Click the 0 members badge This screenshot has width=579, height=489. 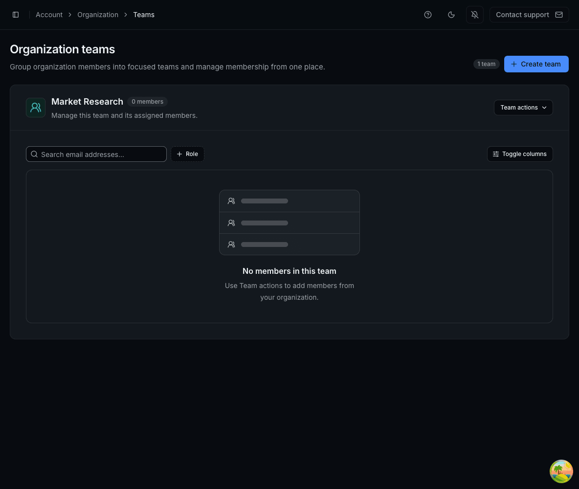[x=147, y=102]
